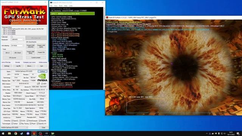Launch the GPU-Z tool button
This screenshot has width=242, height=136.
click(8, 53)
